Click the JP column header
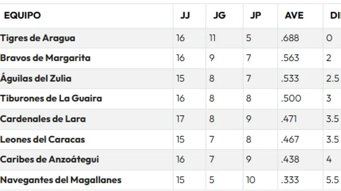Viewport: 341px width, 191px height. click(255, 15)
